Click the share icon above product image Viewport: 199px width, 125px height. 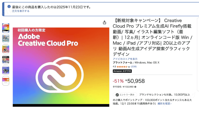tap(104, 22)
